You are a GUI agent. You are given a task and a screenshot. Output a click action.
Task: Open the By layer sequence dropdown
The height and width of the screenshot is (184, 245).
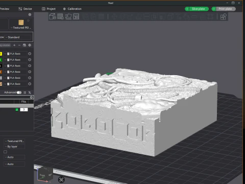[x=14, y=147]
